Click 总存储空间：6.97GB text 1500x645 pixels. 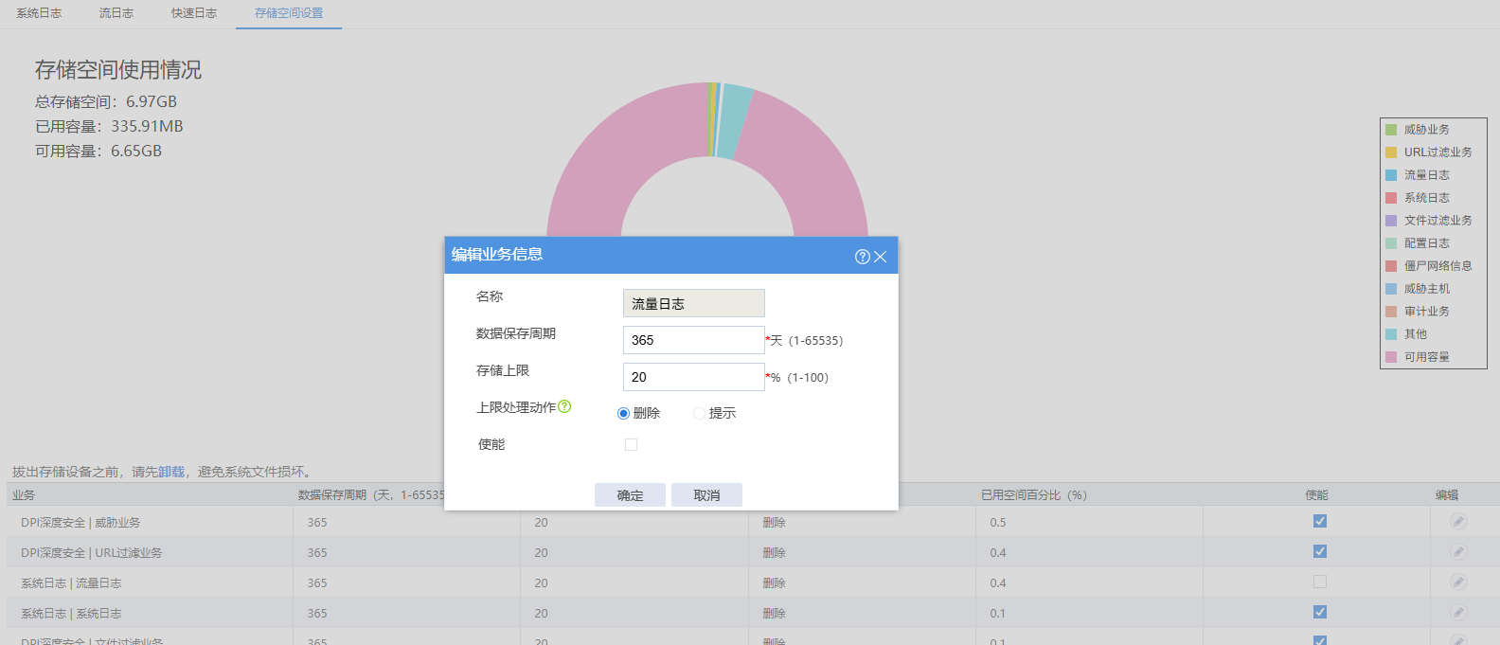(106, 101)
